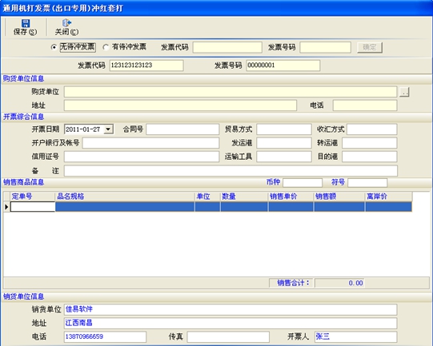Click the 收汇方式 input field

point(372,129)
